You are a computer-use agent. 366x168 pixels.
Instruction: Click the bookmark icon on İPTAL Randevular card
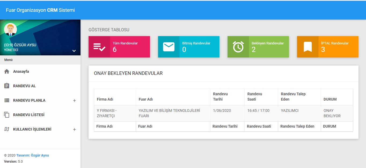pyautogui.click(x=308, y=47)
